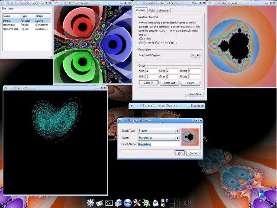Launch the terminal icon in the panel

(x=109, y=203)
